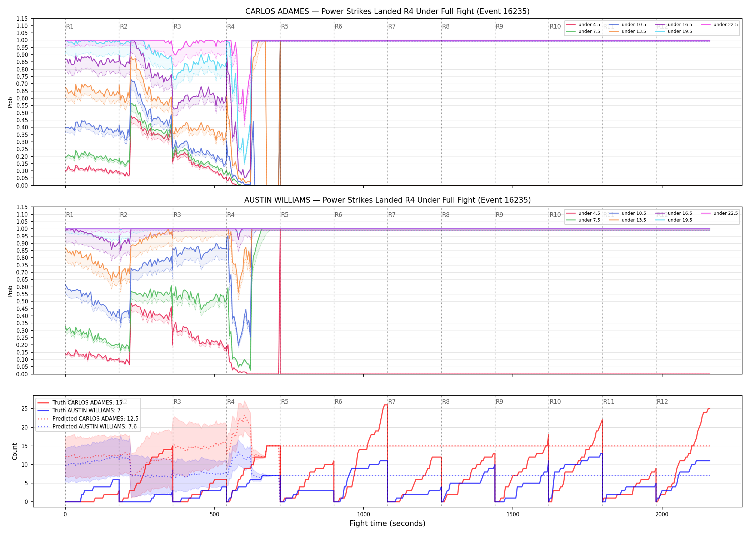Screen dimensions: 750x536
Task: Click 'under 7.5' legend entry in middle chart
Action: 583,220
